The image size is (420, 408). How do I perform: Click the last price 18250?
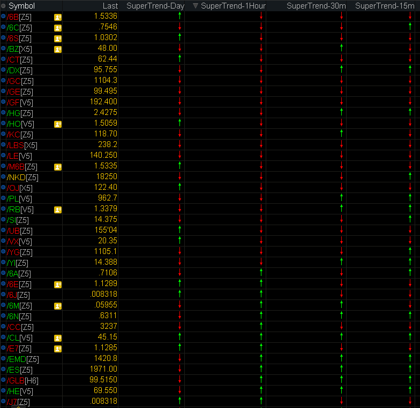pos(107,176)
